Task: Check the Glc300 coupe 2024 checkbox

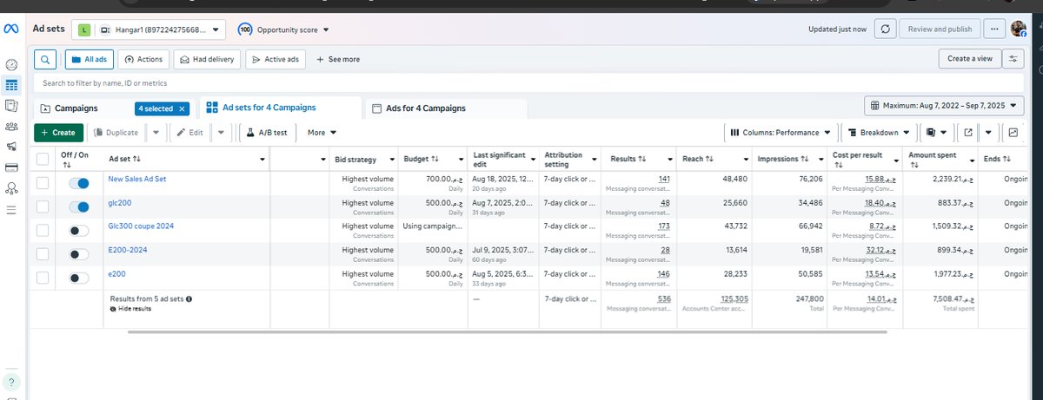Action: tap(43, 230)
